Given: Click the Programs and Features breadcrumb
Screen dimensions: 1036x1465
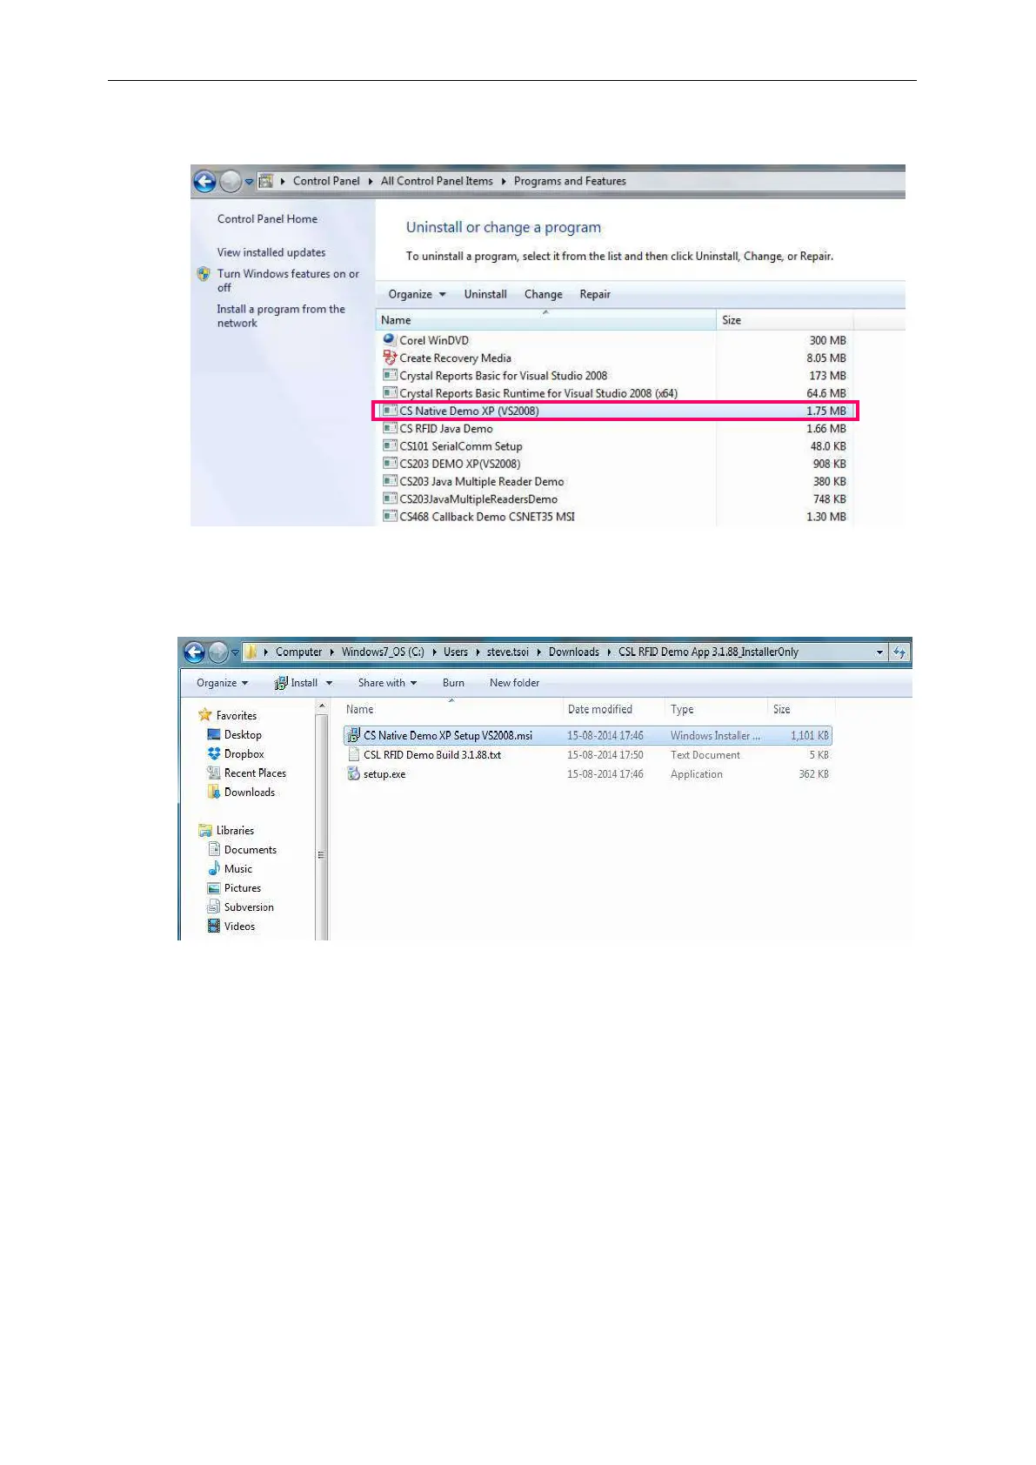Looking at the screenshot, I should point(570,181).
